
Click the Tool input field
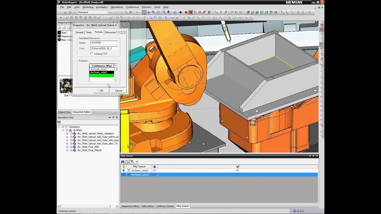click(104, 48)
